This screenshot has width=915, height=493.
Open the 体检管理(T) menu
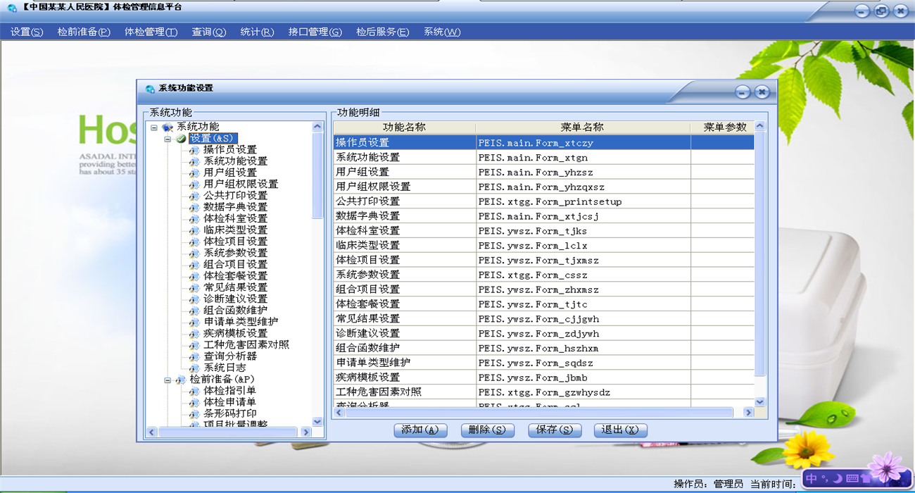click(151, 32)
